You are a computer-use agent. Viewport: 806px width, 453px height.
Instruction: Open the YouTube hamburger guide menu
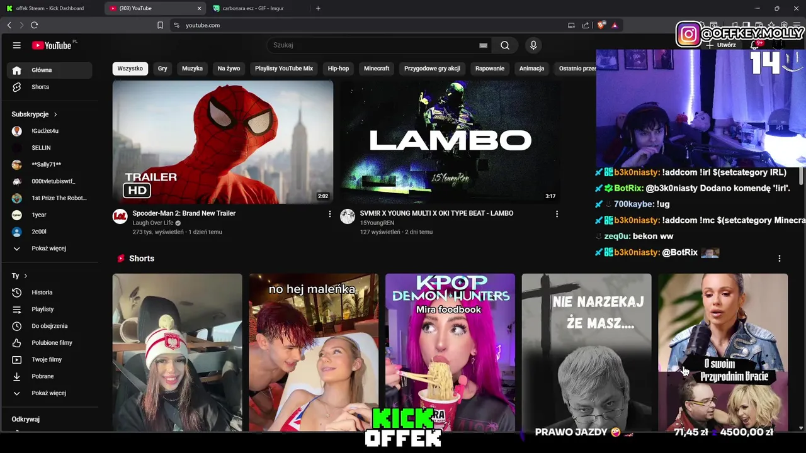click(17, 45)
